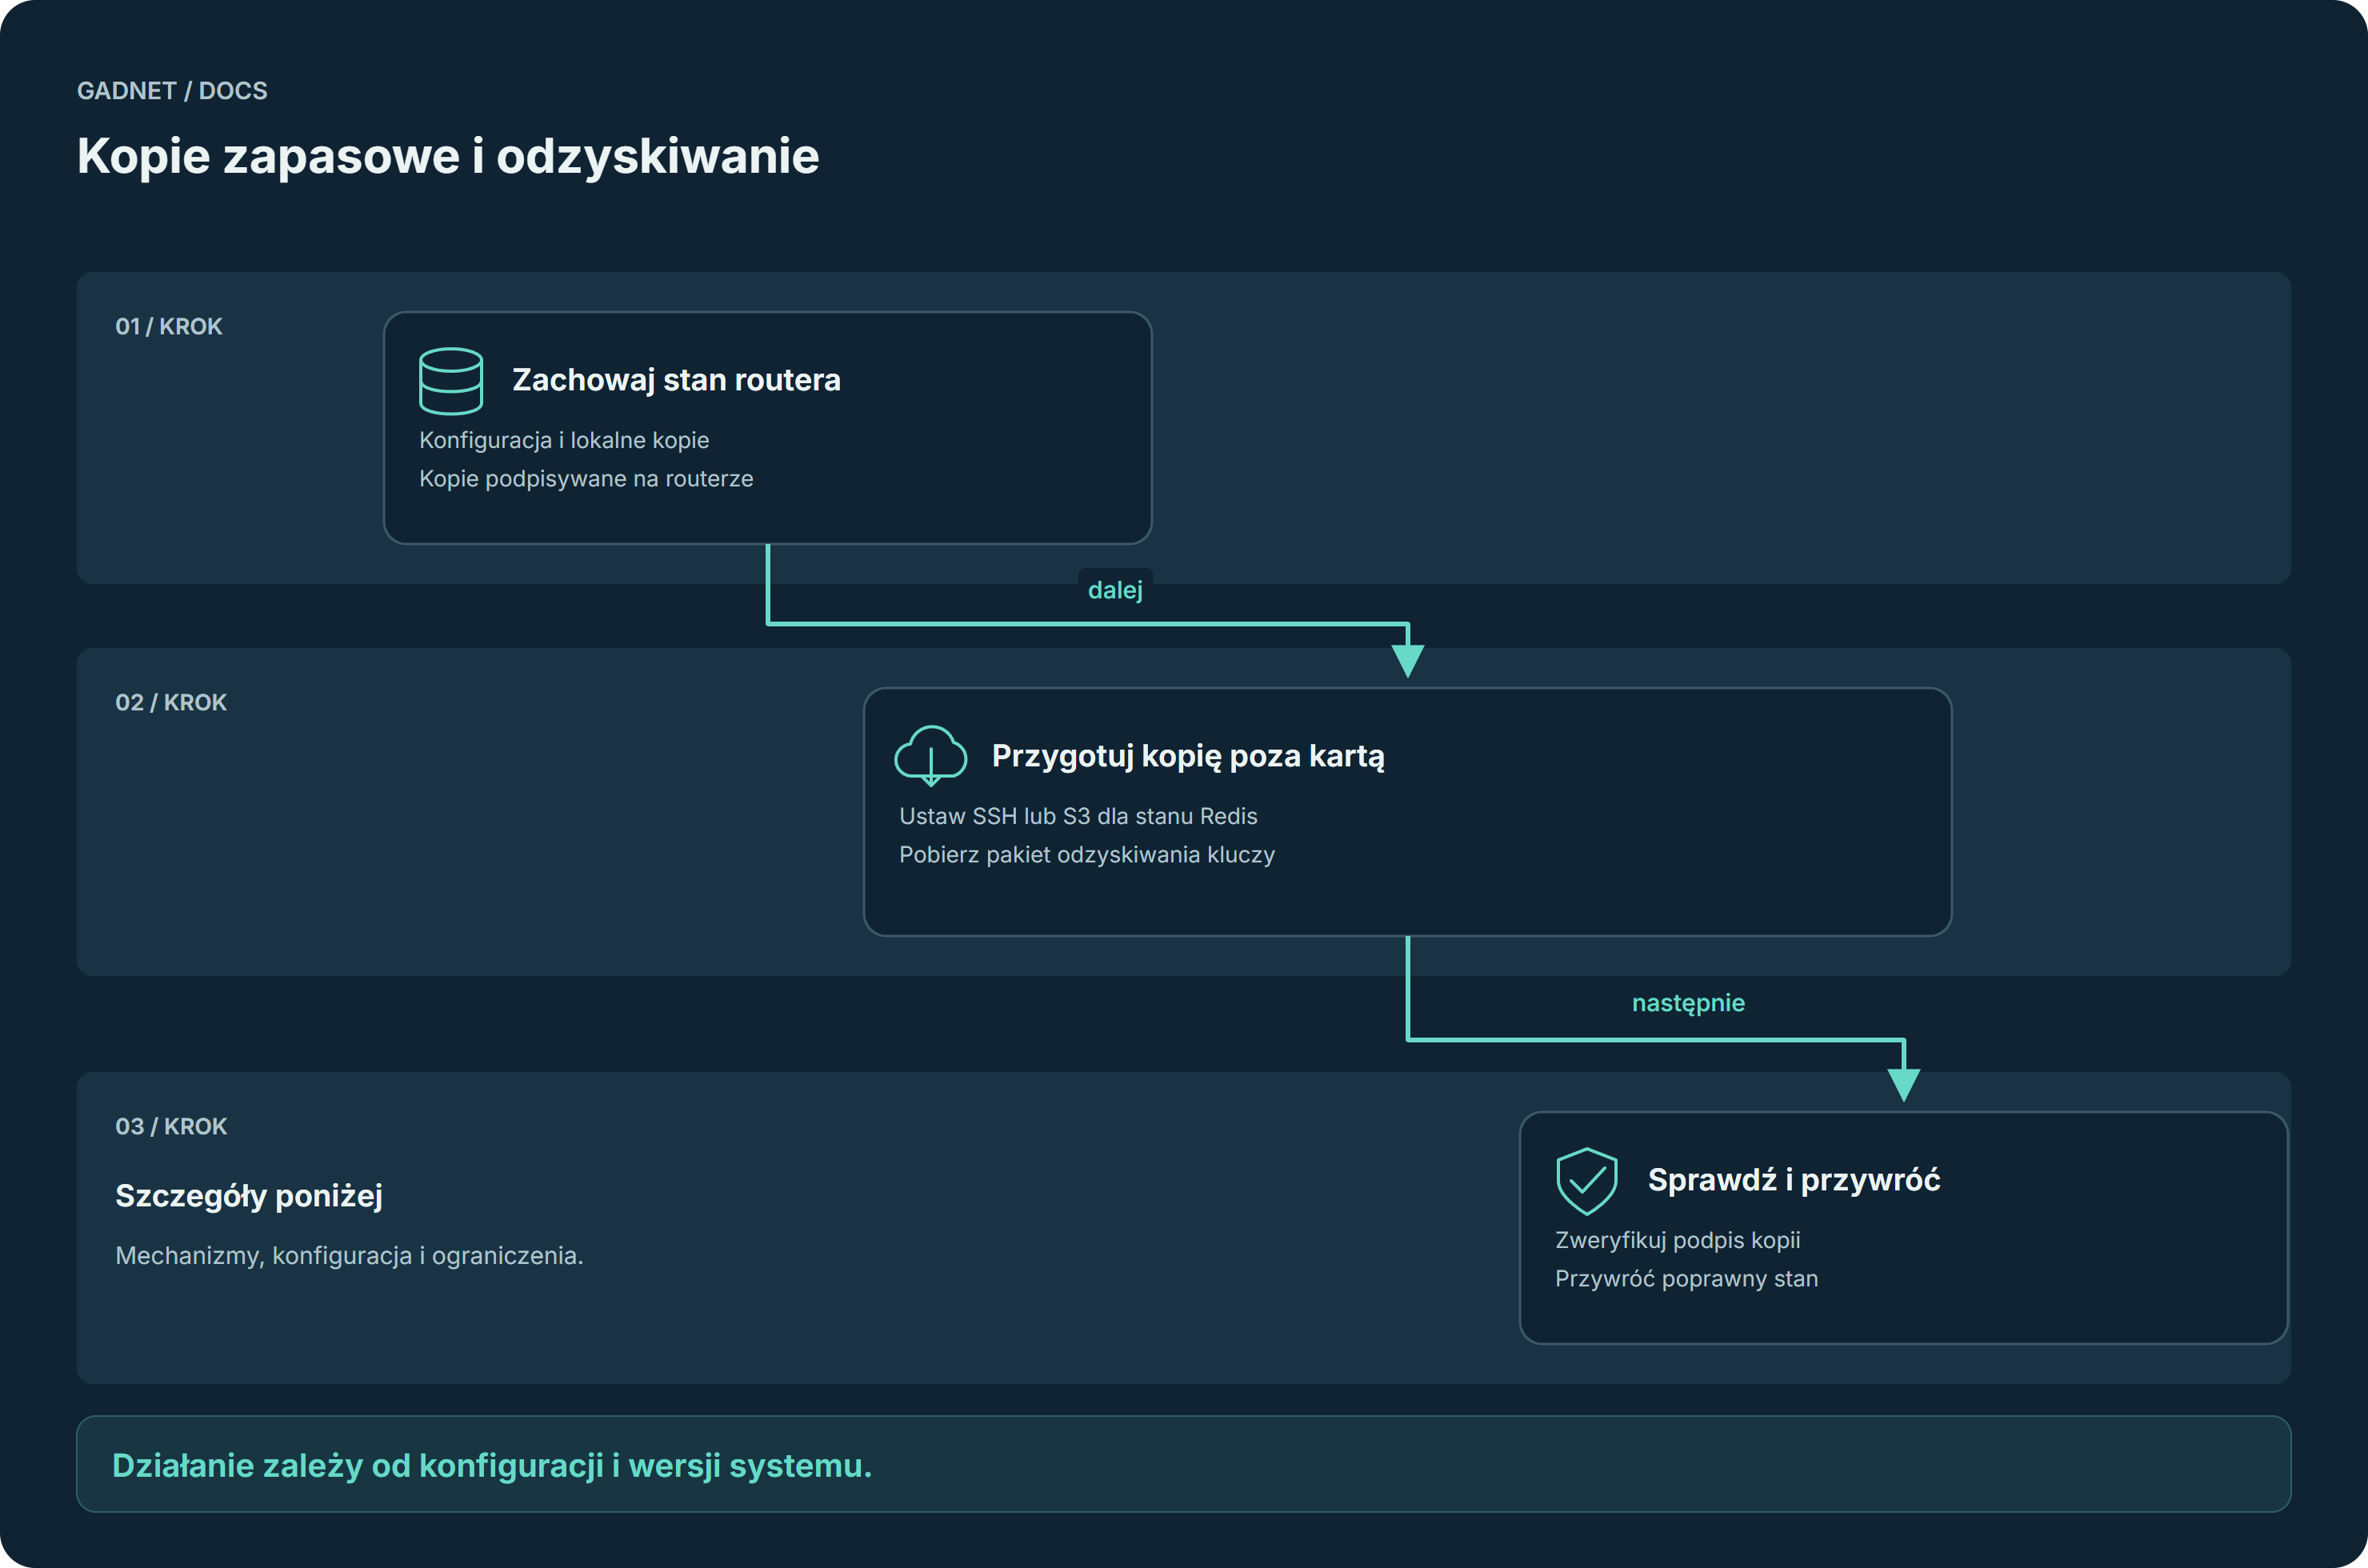This screenshot has height=1568, width=2368.
Task: Click 'Przywróć poprawny stan' line
Action: coord(1687,1279)
